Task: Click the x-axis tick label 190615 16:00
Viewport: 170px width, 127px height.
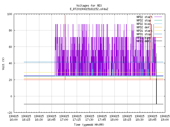Action: click(x=14, y=118)
